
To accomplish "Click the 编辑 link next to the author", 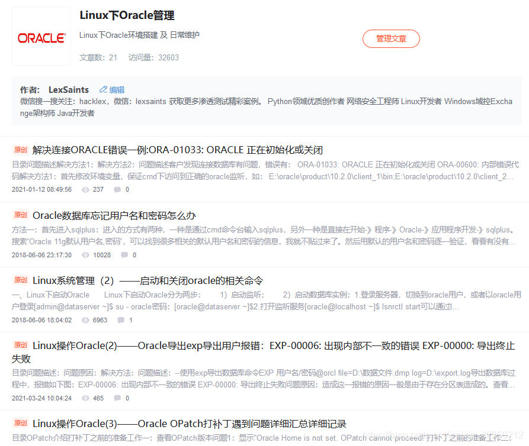I will tap(117, 90).
